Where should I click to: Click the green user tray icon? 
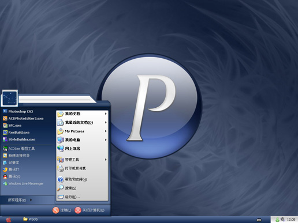(x=277, y=220)
